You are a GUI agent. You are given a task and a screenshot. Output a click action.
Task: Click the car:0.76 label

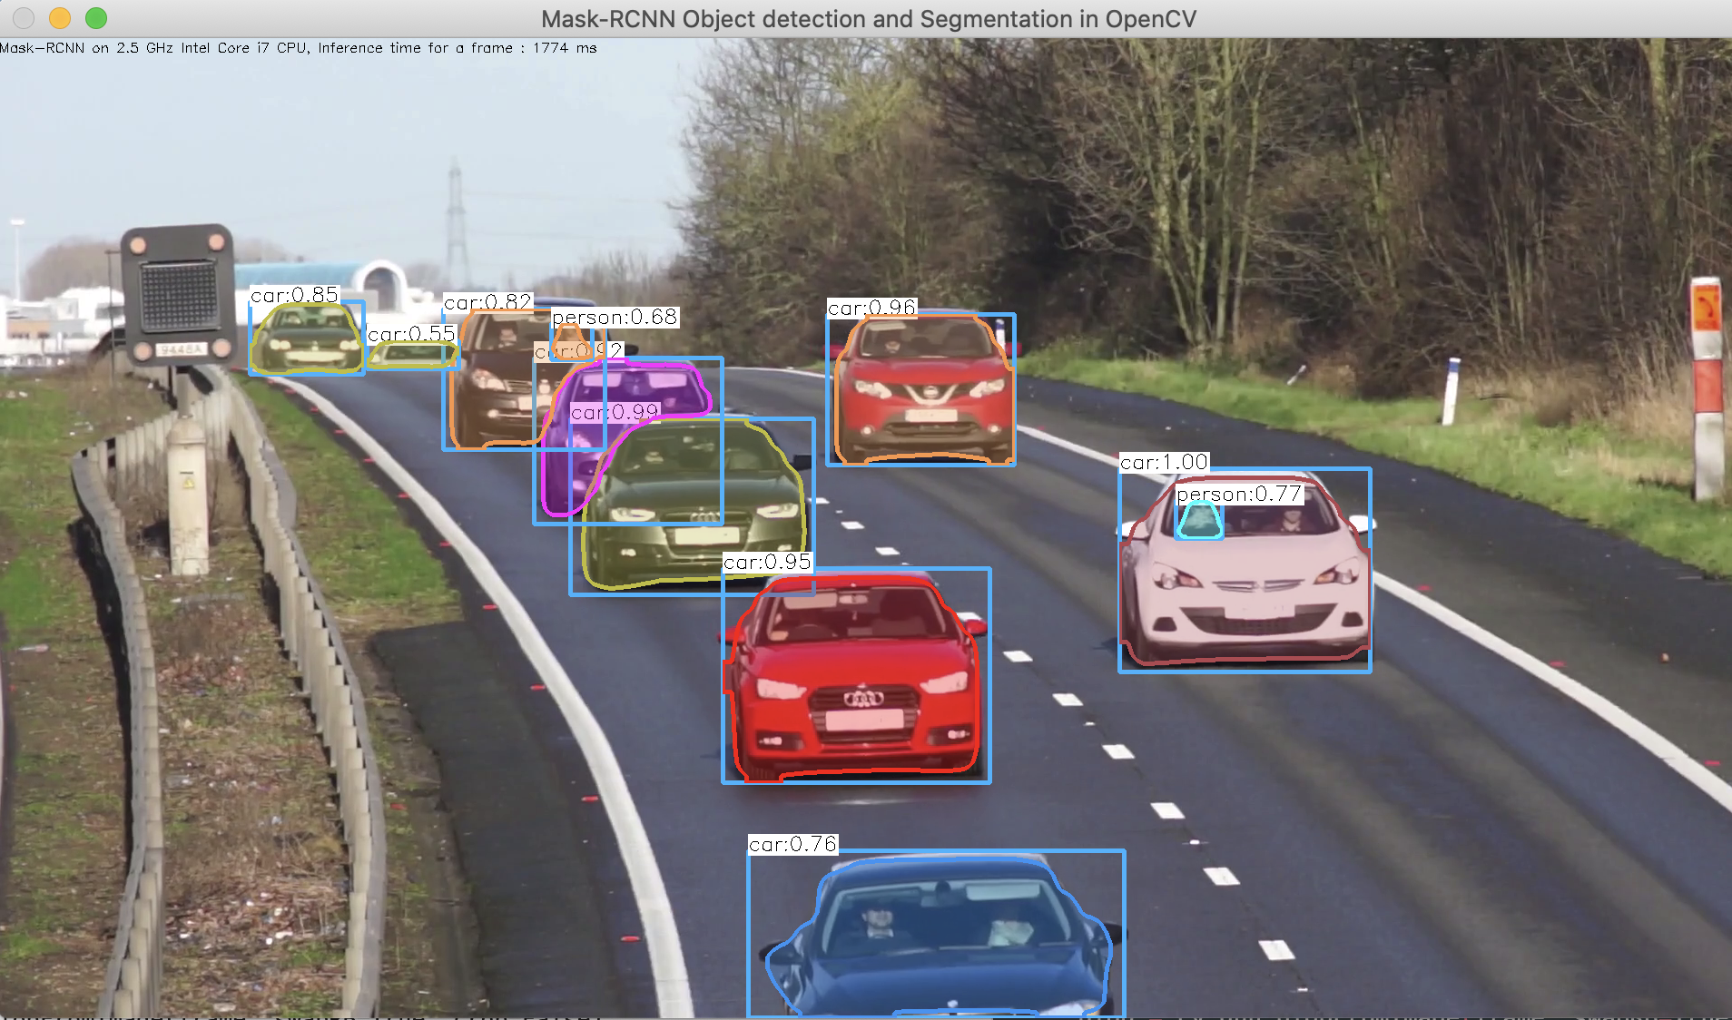click(x=792, y=844)
